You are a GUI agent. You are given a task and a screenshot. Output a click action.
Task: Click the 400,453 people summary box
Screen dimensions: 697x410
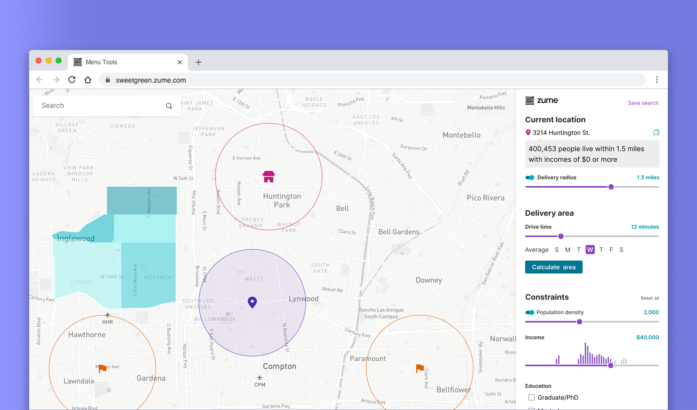coord(592,154)
